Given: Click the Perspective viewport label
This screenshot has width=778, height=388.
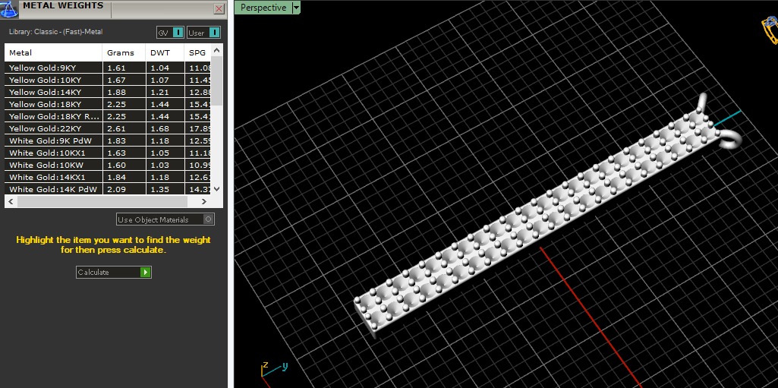Looking at the screenshot, I should pos(263,8).
